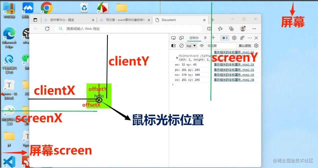
Task: Open the issues counter showing 3
Action: 224,38
